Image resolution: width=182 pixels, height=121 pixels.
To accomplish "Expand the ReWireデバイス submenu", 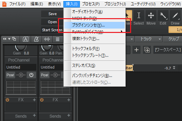I will point(94,32).
